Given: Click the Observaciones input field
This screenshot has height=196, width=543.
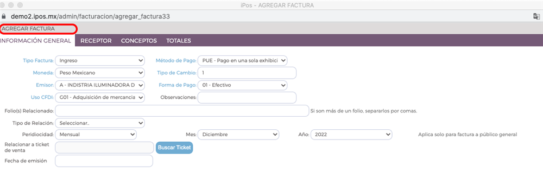Looking at the screenshot, I should point(247,98).
